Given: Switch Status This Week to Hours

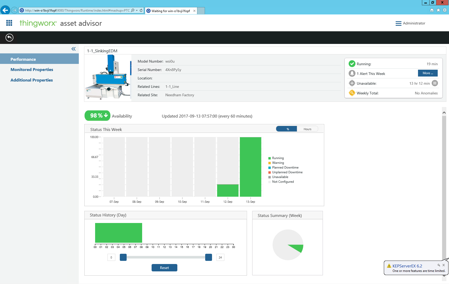Looking at the screenshot, I should pos(307,129).
